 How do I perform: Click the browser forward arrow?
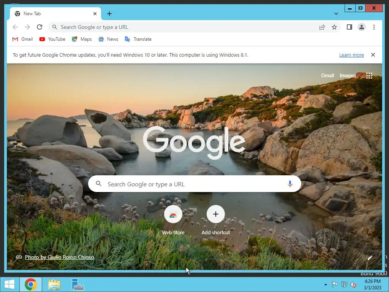tap(27, 27)
